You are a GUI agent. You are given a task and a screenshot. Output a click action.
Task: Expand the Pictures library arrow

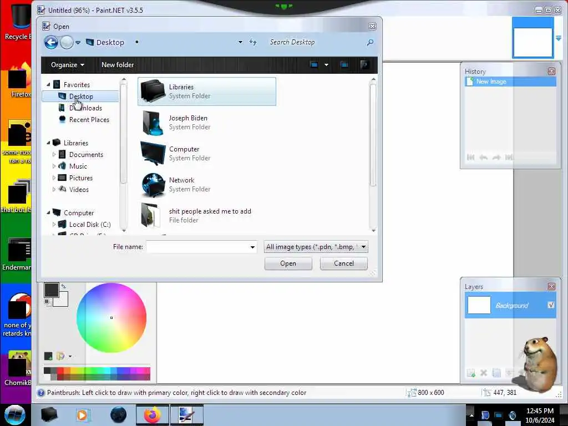click(x=54, y=177)
